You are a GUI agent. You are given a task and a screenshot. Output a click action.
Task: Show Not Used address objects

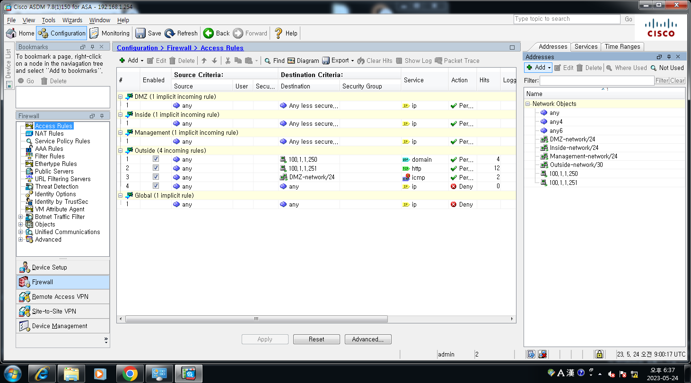[667, 68]
